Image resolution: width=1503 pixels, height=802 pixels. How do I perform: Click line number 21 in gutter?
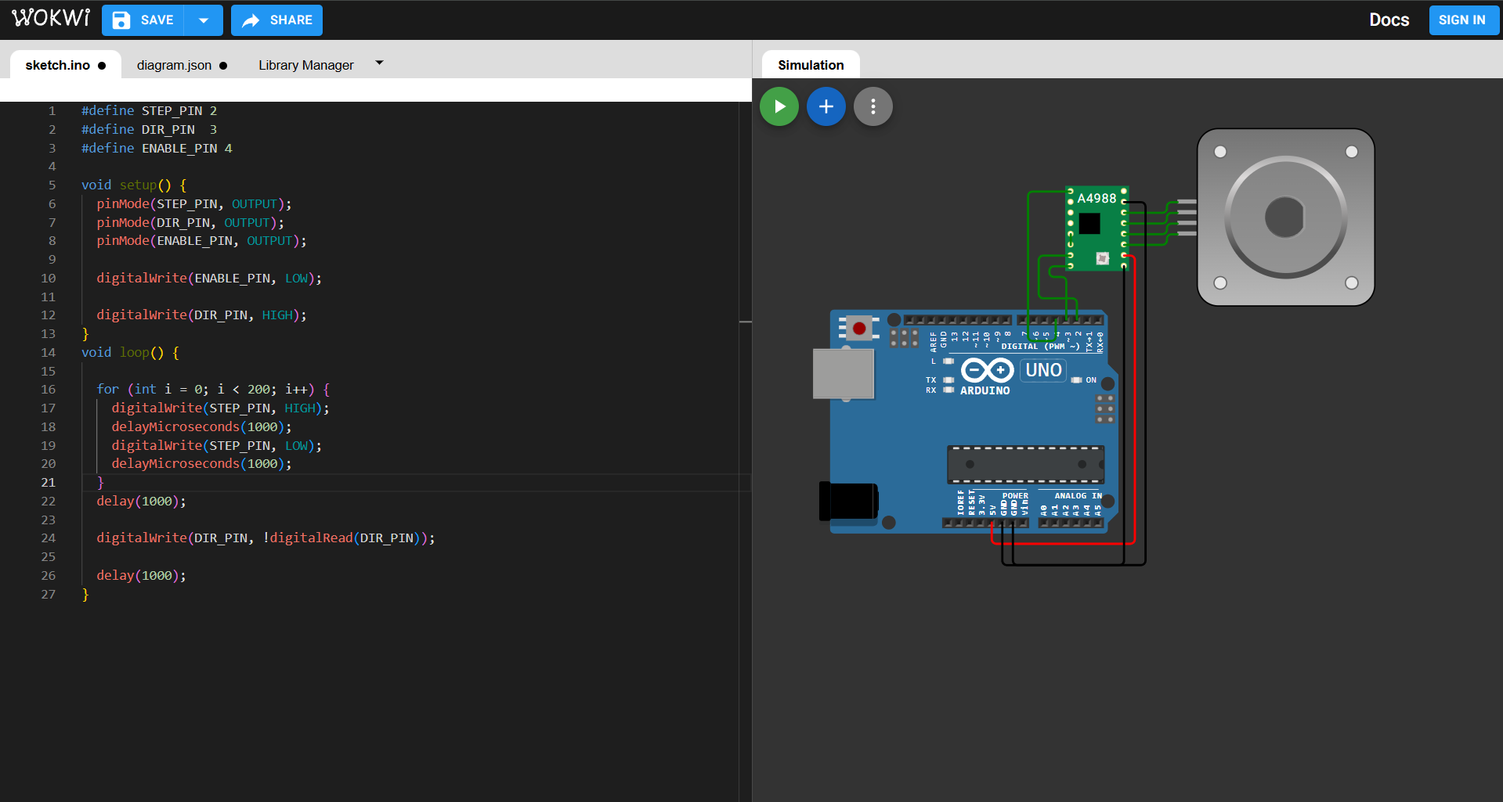(49, 483)
